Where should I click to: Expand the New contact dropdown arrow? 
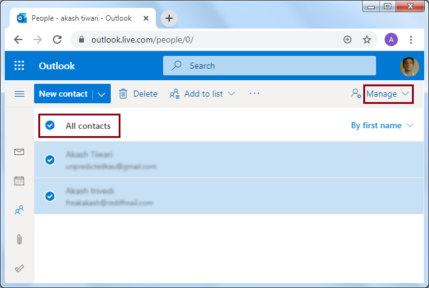click(x=102, y=94)
